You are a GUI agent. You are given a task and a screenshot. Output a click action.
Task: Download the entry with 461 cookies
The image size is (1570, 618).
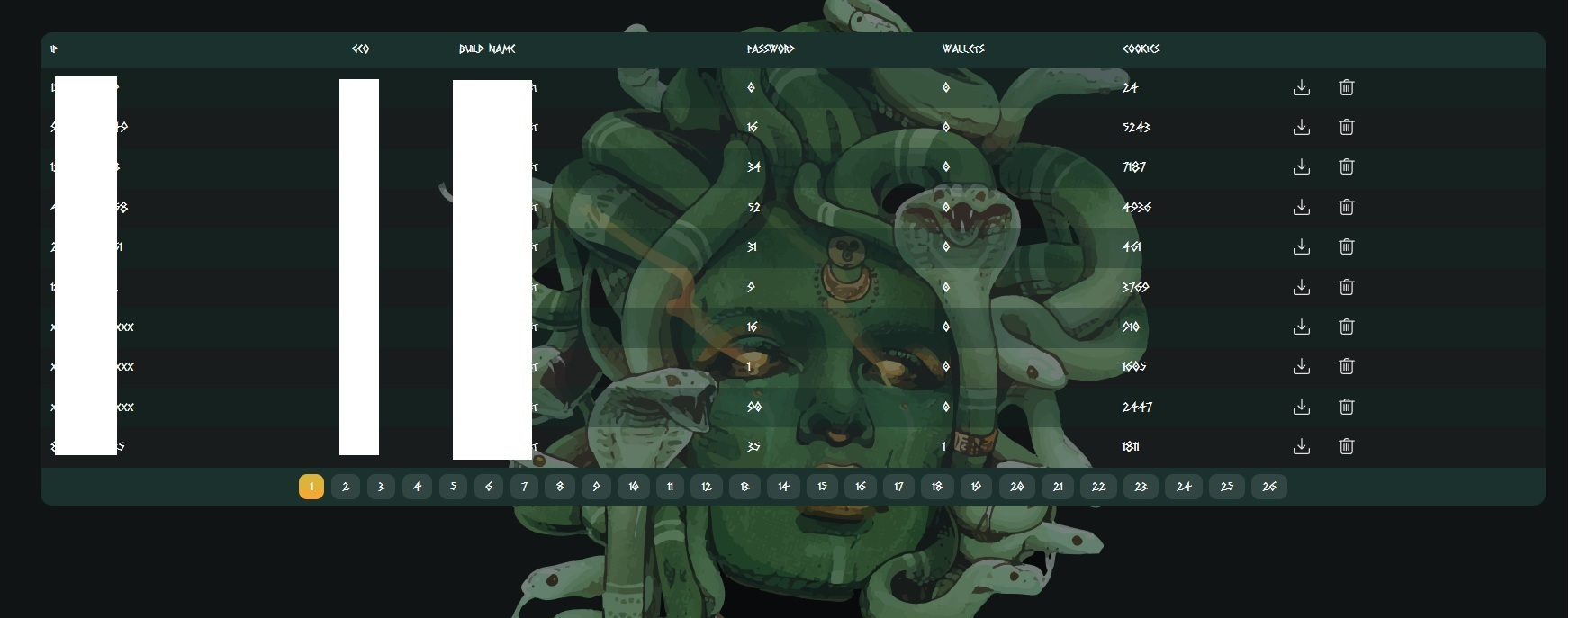(x=1301, y=246)
